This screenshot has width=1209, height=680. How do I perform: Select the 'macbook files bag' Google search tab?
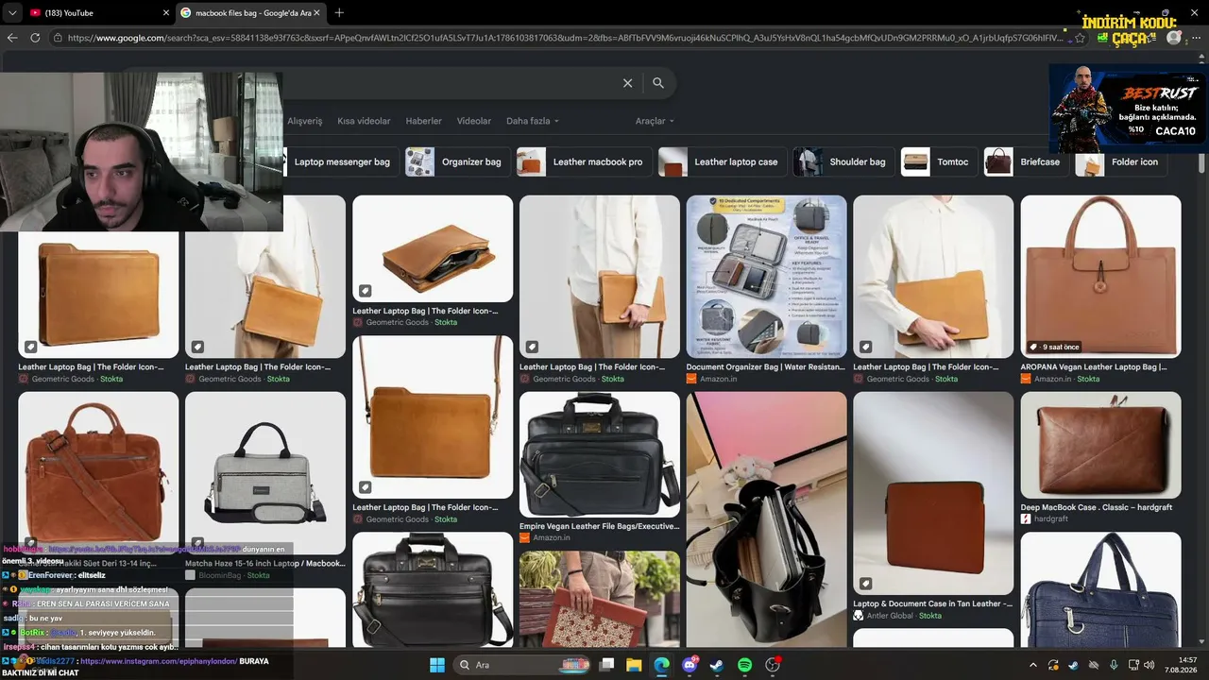pyautogui.click(x=252, y=13)
